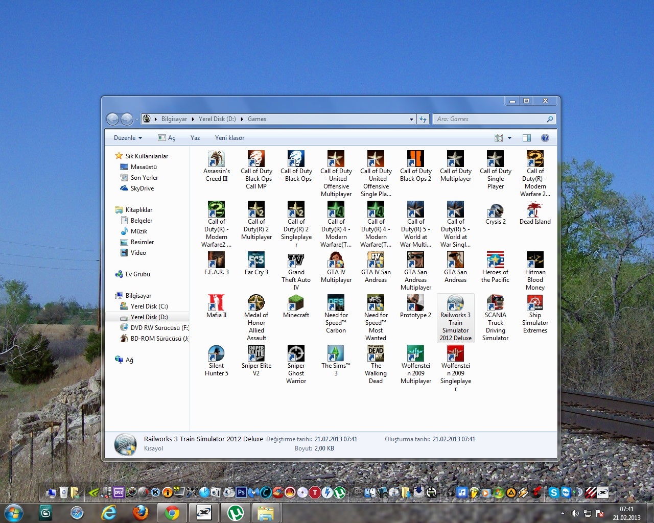Click the F.E.A.R. 3 game icon
This screenshot has width=654, height=523.
pyautogui.click(x=216, y=264)
